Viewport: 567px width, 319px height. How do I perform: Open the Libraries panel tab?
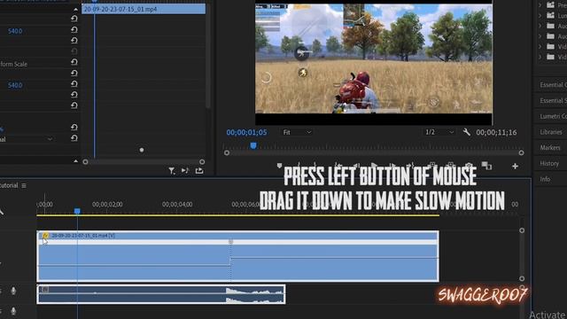point(551,132)
